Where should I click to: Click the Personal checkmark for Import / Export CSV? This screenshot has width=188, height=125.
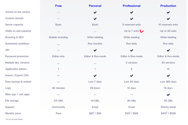(95, 76)
